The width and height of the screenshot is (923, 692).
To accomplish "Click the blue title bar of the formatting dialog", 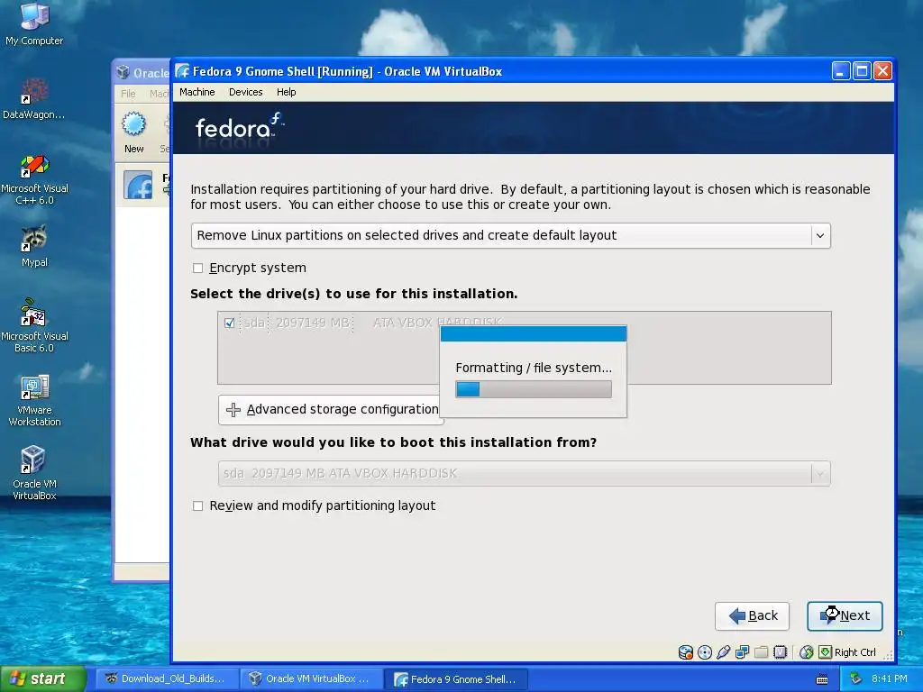I will (534, 333).
